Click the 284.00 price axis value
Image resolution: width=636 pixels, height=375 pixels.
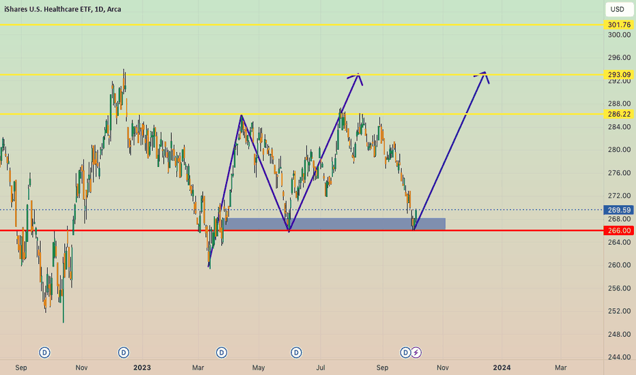pyautogui.click(x=619, y=127)
